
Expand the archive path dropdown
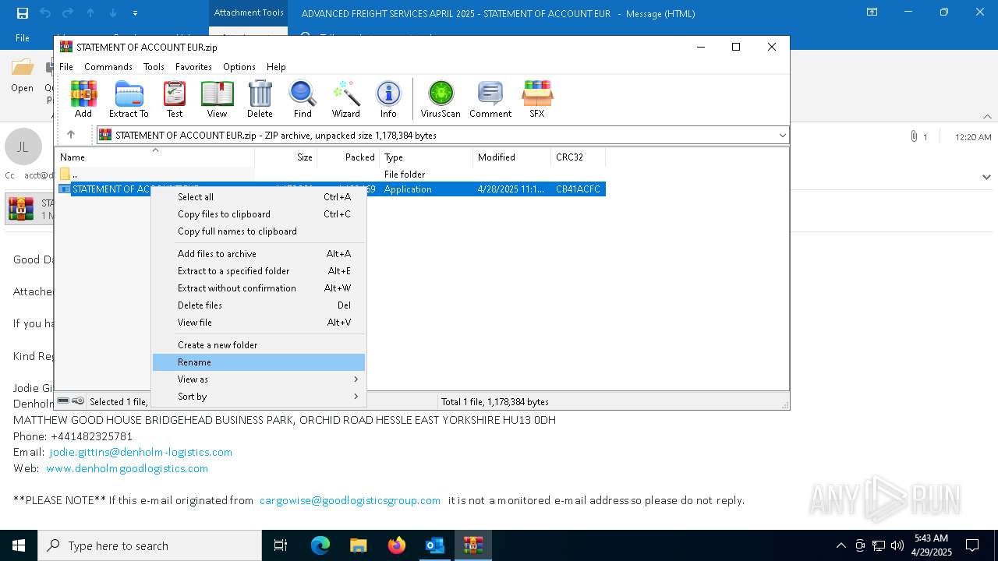tap(783, 135)
